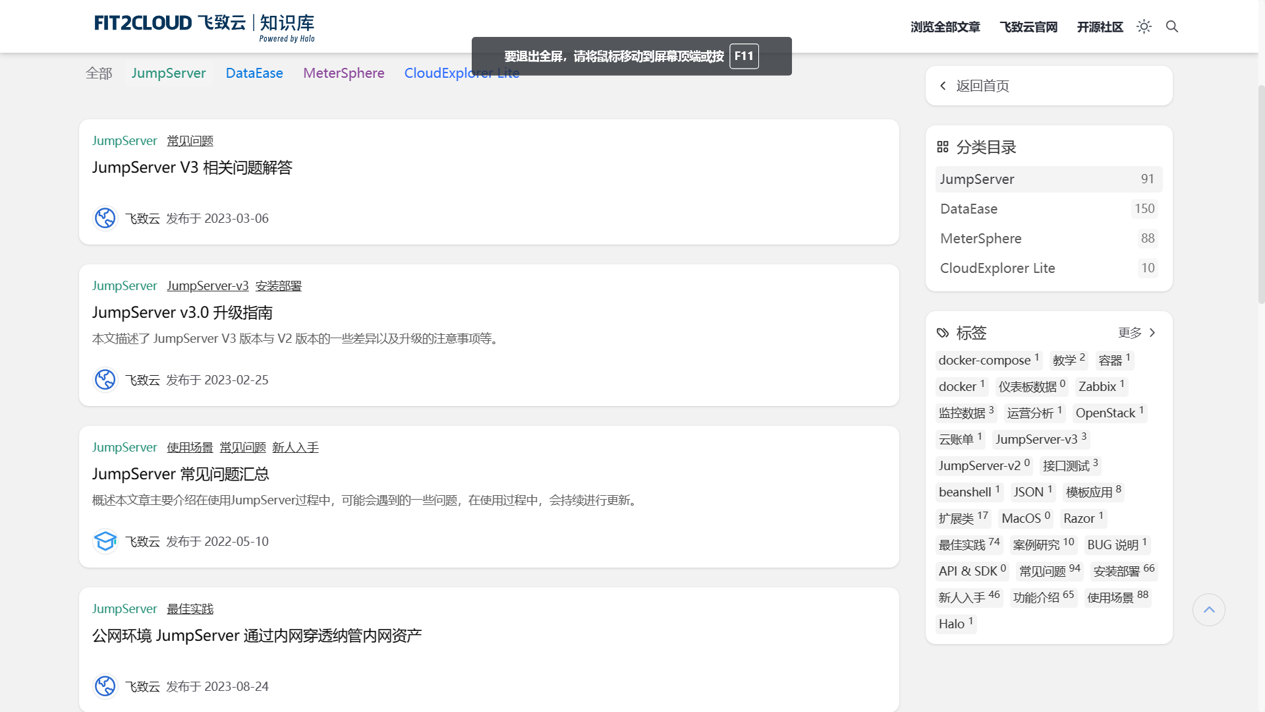Open article 公网环境 JumpServer 通过内网穿透纳管内网资产
The height and width of the screenshot is (712, 1265).
click(x=257, y=636)
